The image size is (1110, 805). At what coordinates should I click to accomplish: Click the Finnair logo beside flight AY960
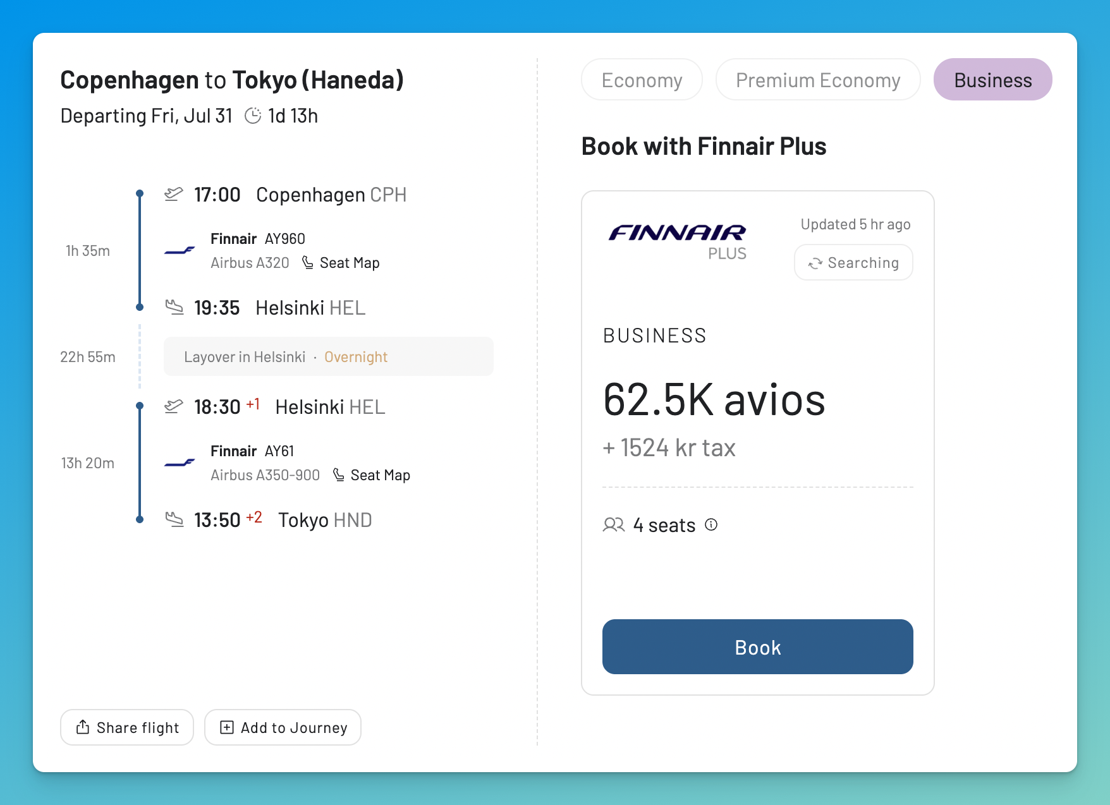(180, 251)
